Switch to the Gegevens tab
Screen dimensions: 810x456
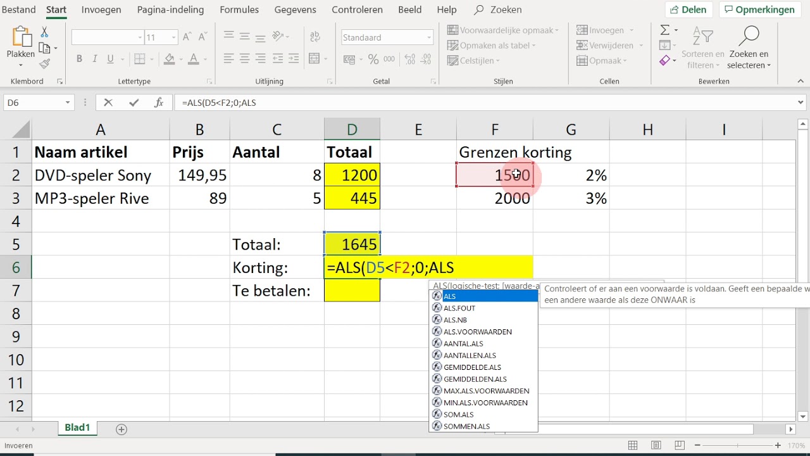click(x=295, y=9)
